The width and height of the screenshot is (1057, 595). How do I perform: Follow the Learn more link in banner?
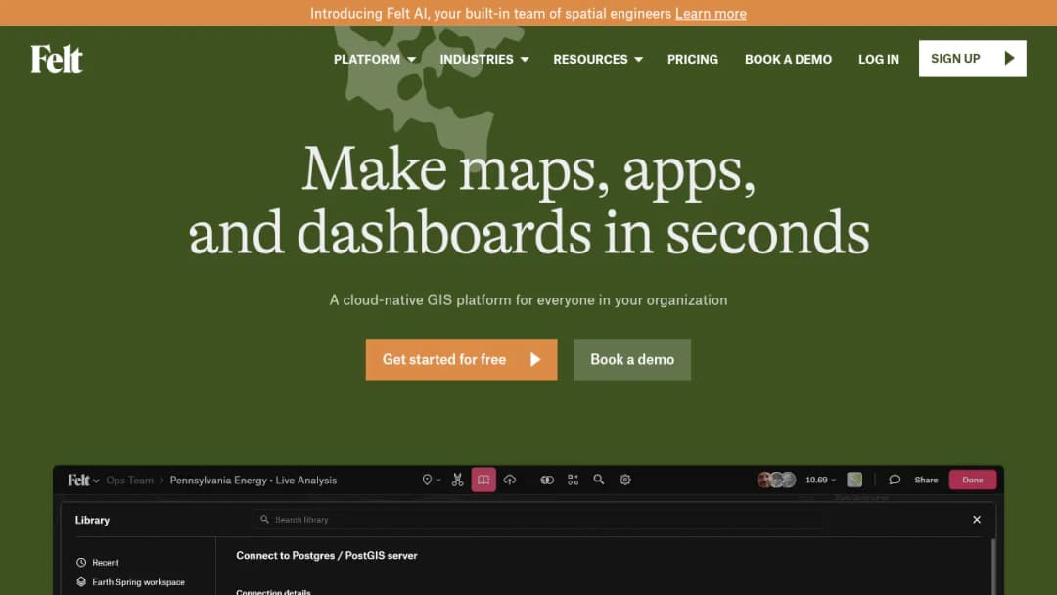click(711, 14)
